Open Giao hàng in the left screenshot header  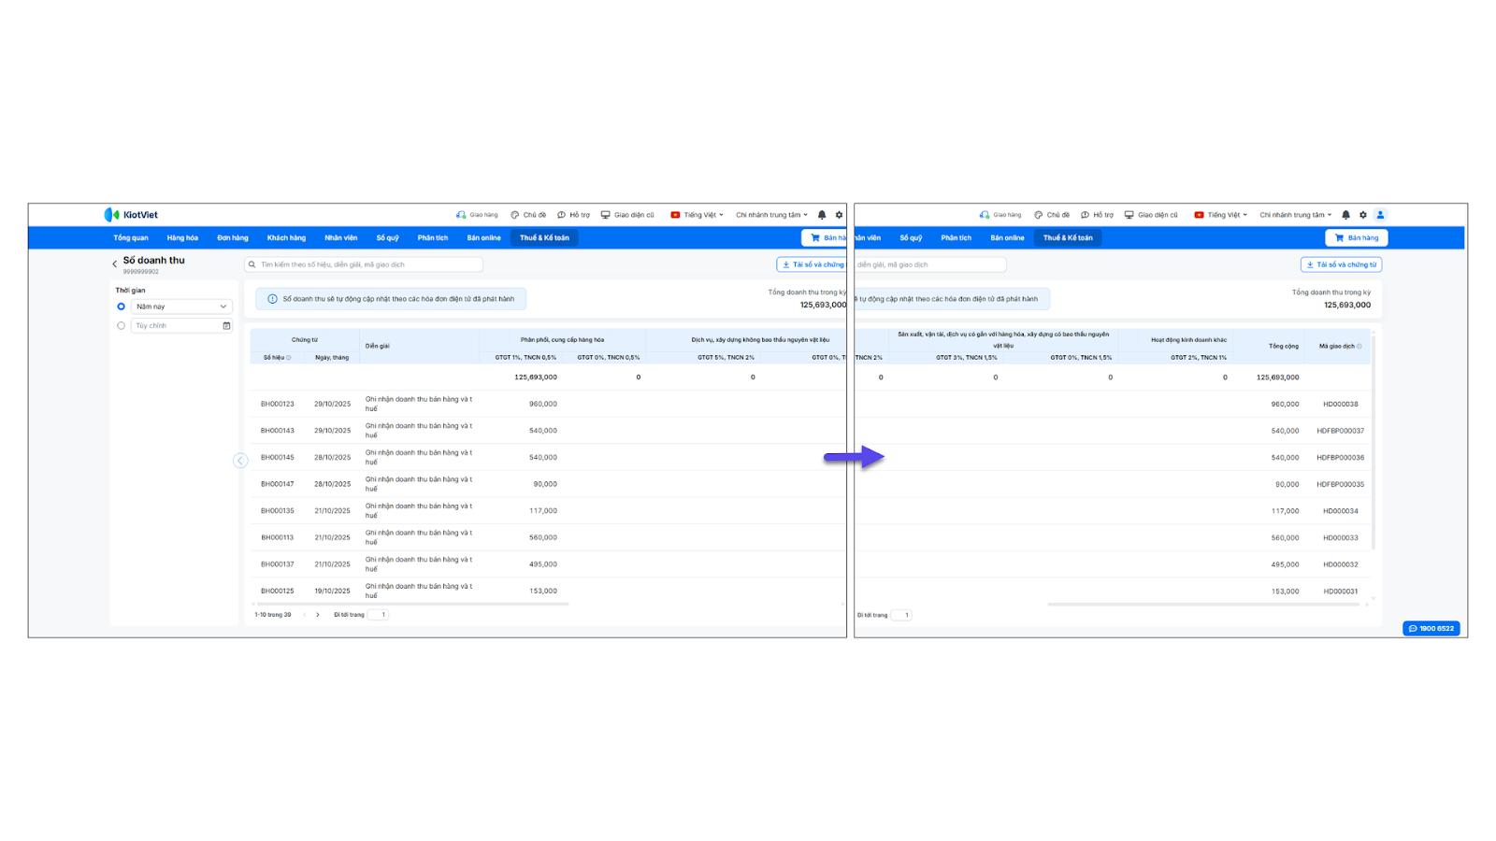477,215
